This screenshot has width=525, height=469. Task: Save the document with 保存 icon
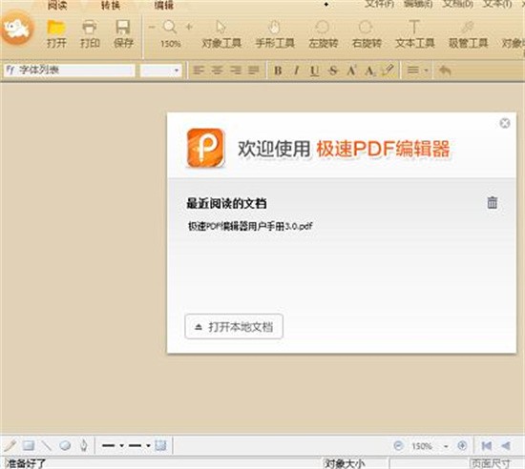[123, 33]
